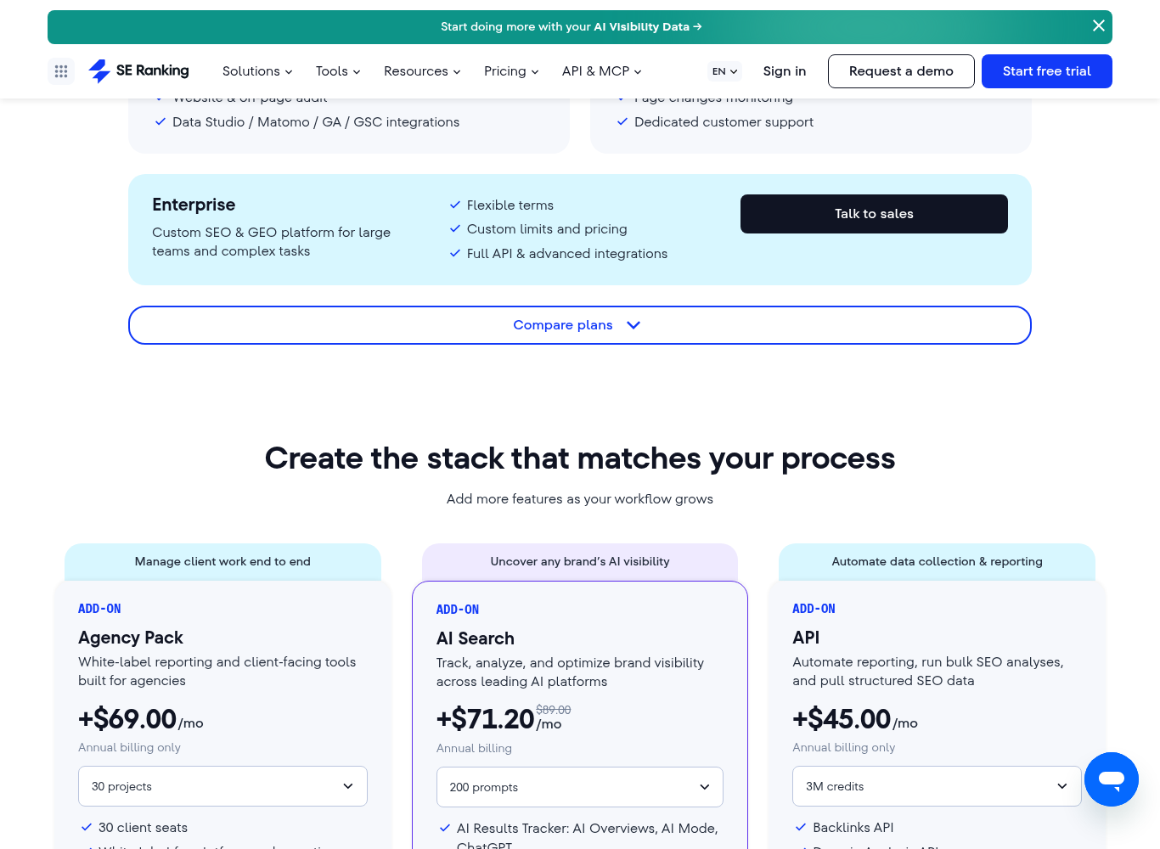1160x849 pixels.
Task: Open the Tools menu
Action: click(338, 71)
